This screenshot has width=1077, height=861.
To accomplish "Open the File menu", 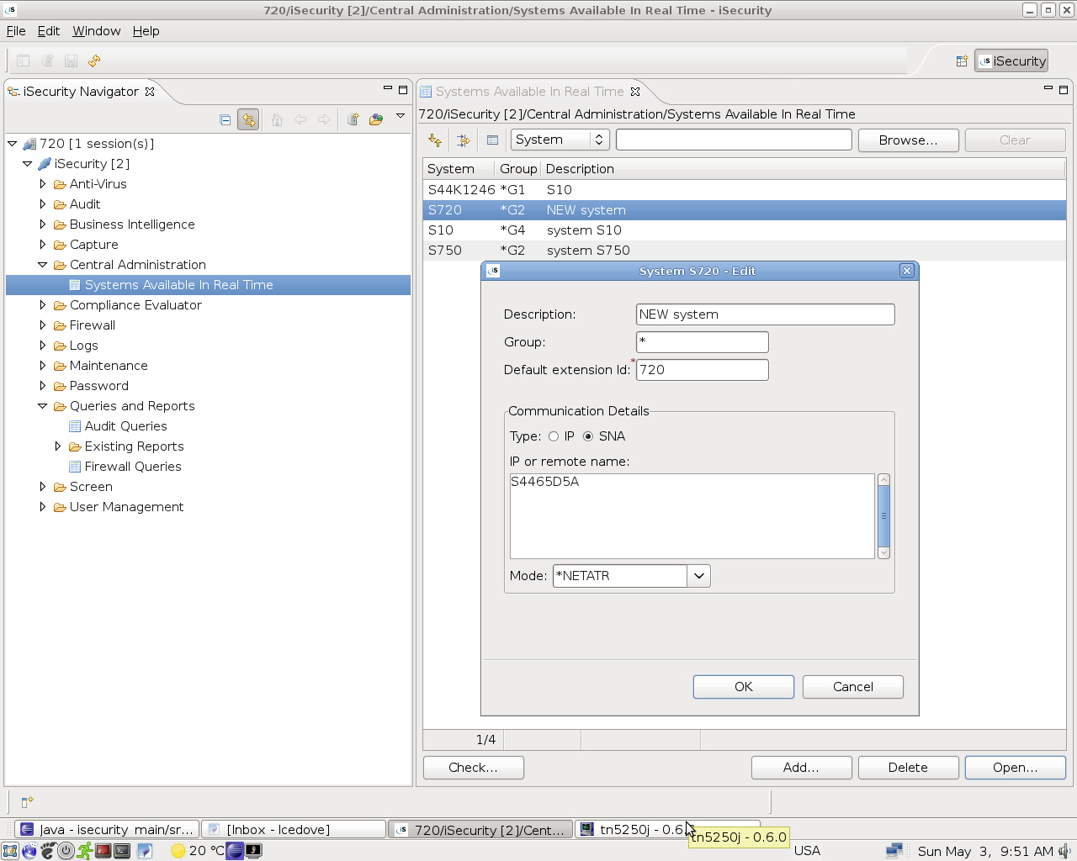I will click(16, 31).
